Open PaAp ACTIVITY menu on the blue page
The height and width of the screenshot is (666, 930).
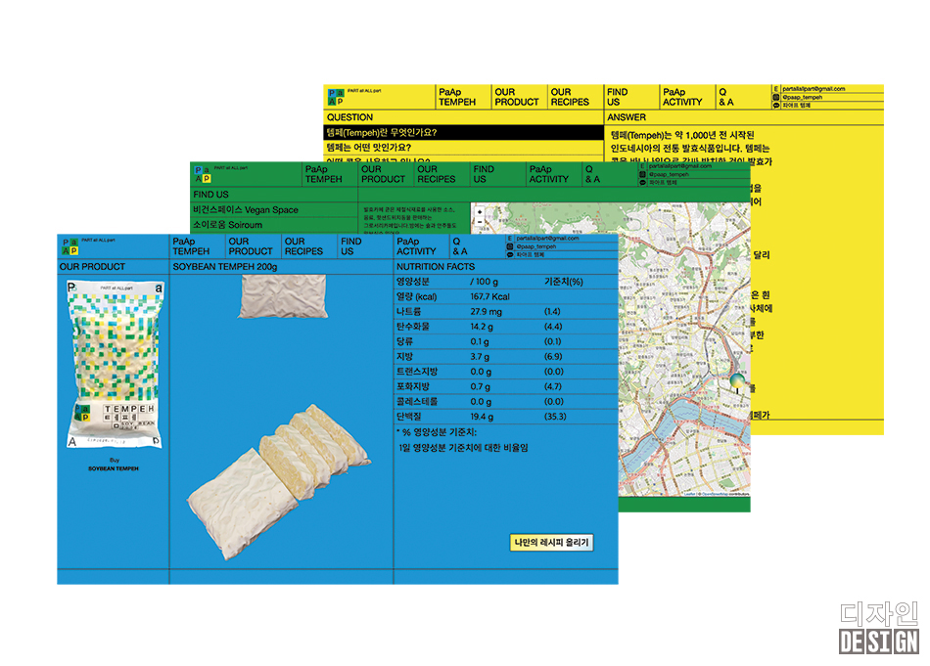[x=416, y=246]
